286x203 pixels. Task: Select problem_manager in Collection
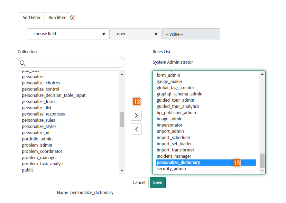(39, 157)
